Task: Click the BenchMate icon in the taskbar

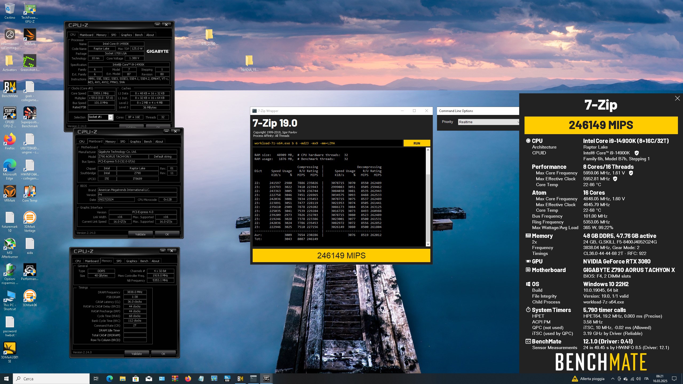Action: pos(240,379)
